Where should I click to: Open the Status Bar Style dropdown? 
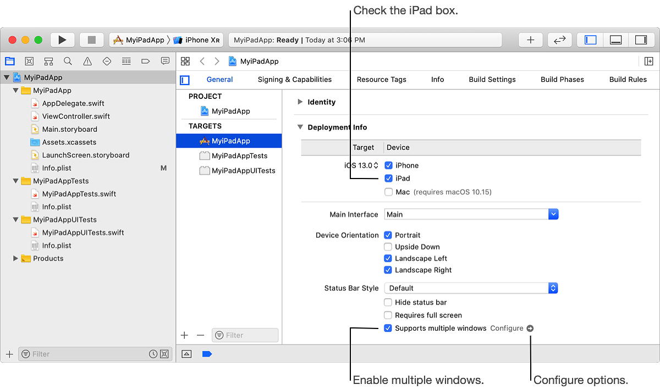tap(471, 288)
